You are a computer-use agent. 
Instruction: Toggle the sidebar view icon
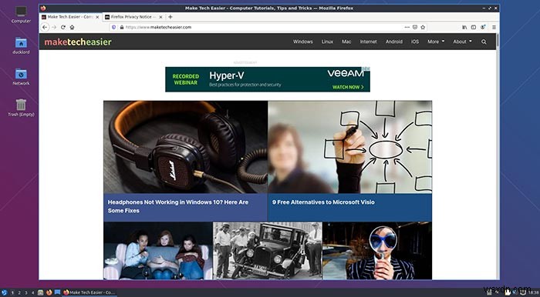(474, 27)
